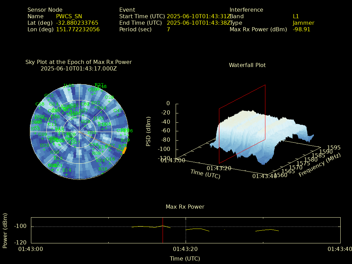Viewport: 352px width, 264px height.
Task: Click the sensor name value PWCS_SN
Action: click(69, 16)
